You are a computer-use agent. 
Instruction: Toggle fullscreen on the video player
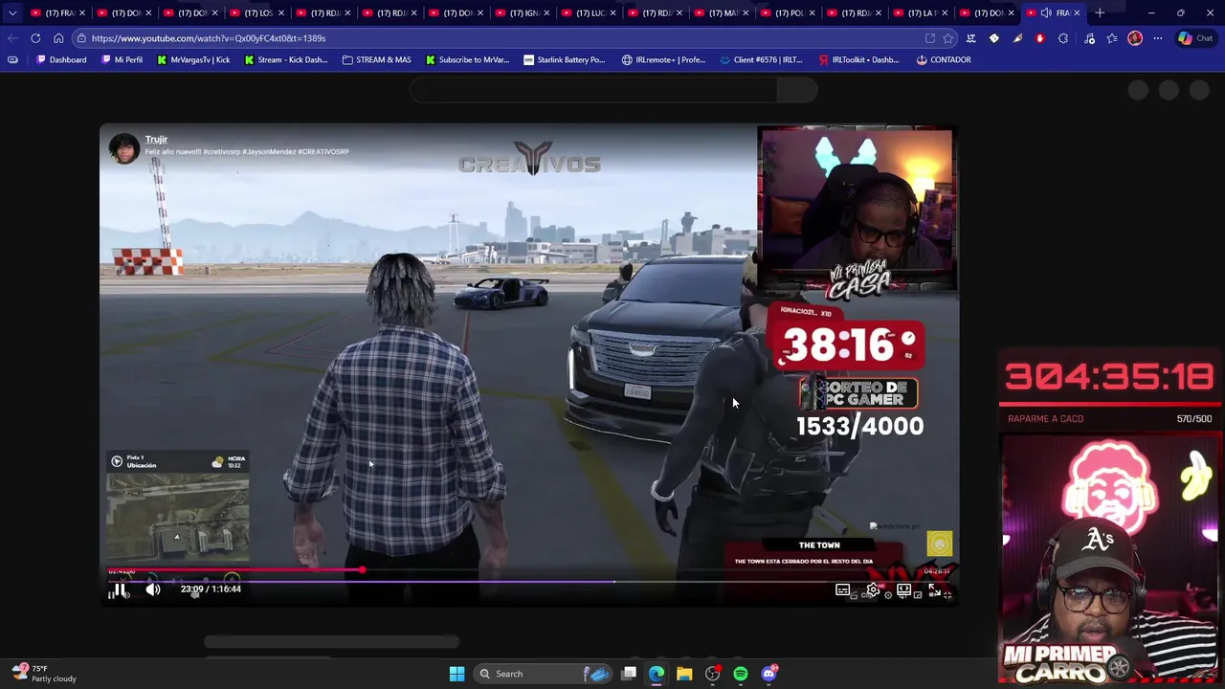click(x=935, y=590)
